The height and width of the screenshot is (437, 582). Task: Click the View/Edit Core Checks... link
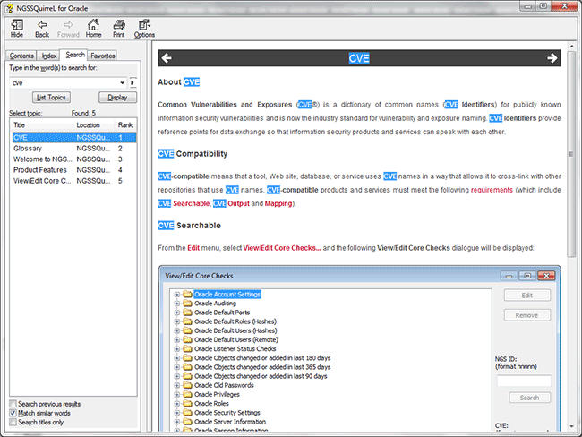pos(282,248)
